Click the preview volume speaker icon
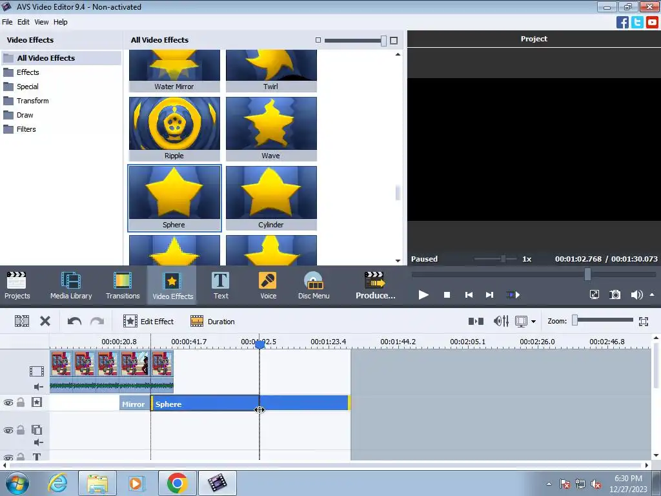The height and width of the screenshot is (496, 661). 636,294
